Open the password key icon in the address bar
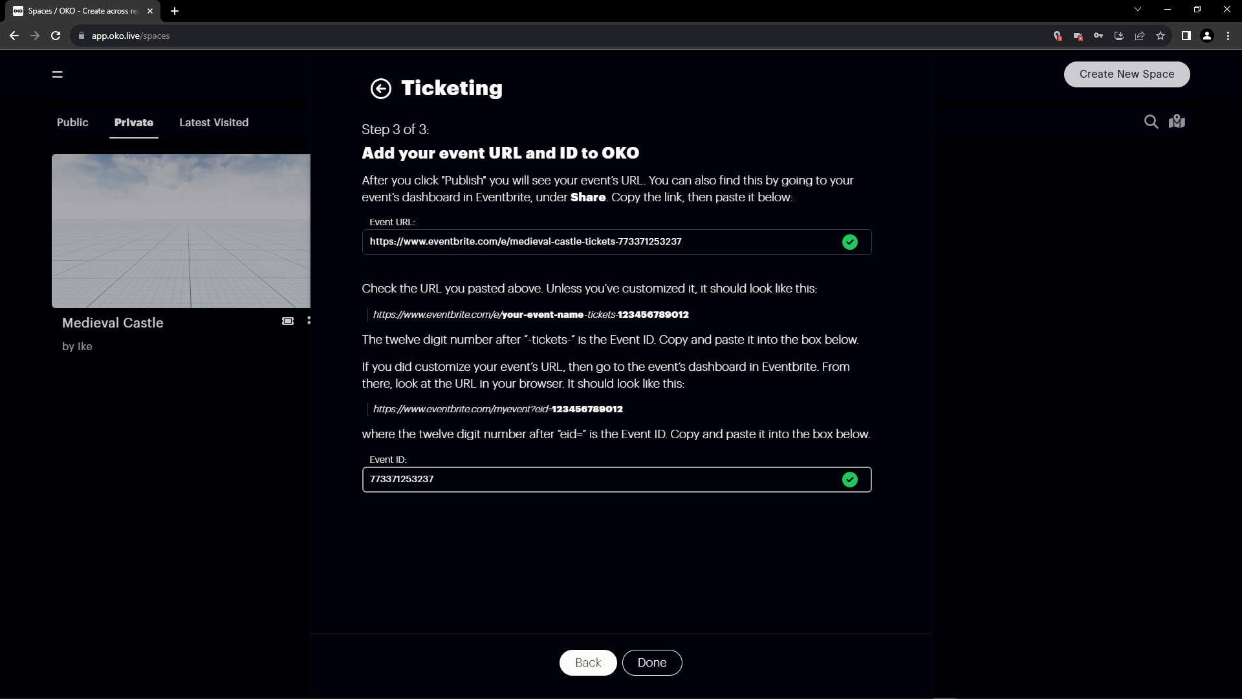This screenshot has height=699, width=1242. click(1098, 36)
